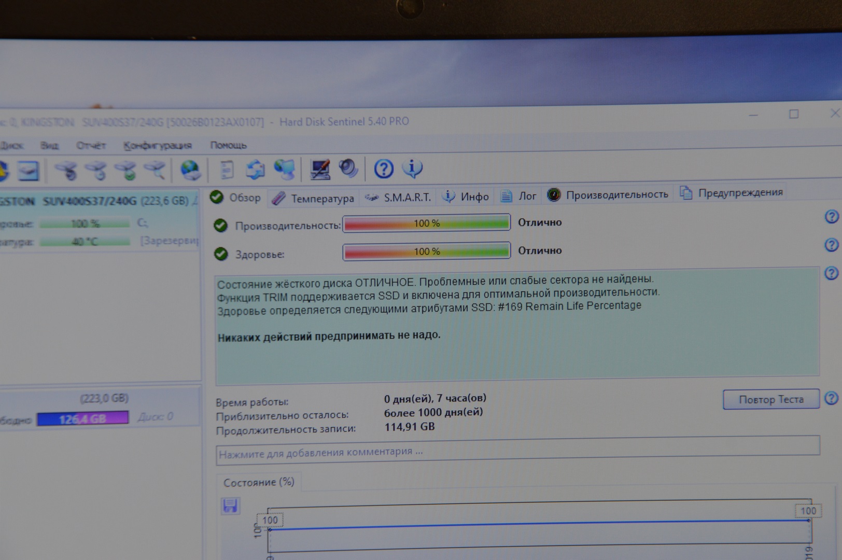This screenshot has height=560, width=842.
Task: Click the sidebar health 100 % bar
Action: coord(85,223)
